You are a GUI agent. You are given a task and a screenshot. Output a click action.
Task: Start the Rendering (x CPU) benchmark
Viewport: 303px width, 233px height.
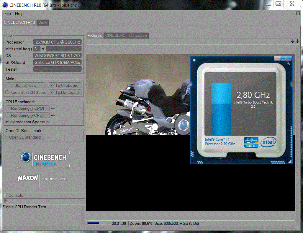tap(27, 115)
